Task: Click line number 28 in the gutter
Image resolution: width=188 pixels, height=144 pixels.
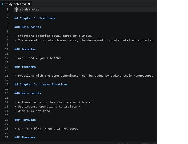Action: click(x=7, y=129)
